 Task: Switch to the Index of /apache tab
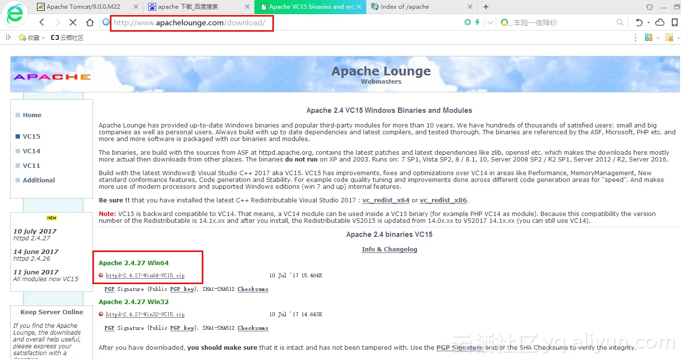(x=421, y=7)
